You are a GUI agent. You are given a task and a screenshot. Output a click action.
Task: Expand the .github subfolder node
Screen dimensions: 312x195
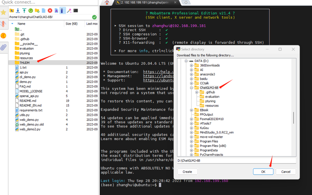coord(197,92)
